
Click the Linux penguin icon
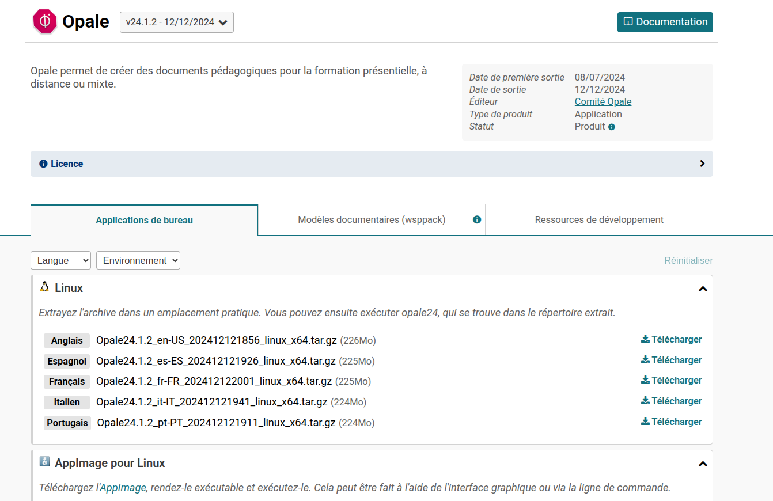tap(44, 287)
